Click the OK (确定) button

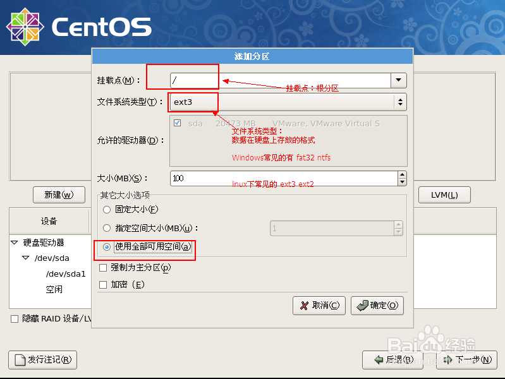377,306
